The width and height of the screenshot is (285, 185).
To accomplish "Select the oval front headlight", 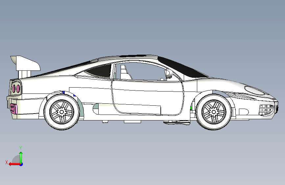I will [x=254, y=91].
